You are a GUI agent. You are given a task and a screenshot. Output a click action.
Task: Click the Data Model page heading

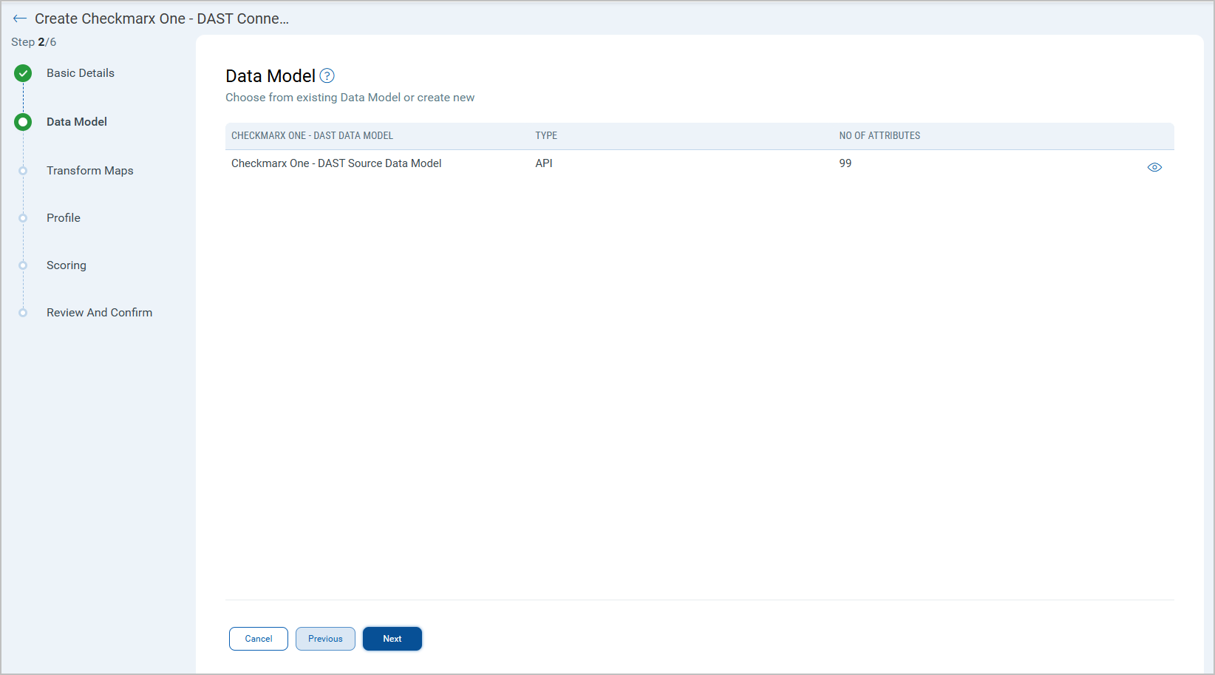(x=270, y=76)
